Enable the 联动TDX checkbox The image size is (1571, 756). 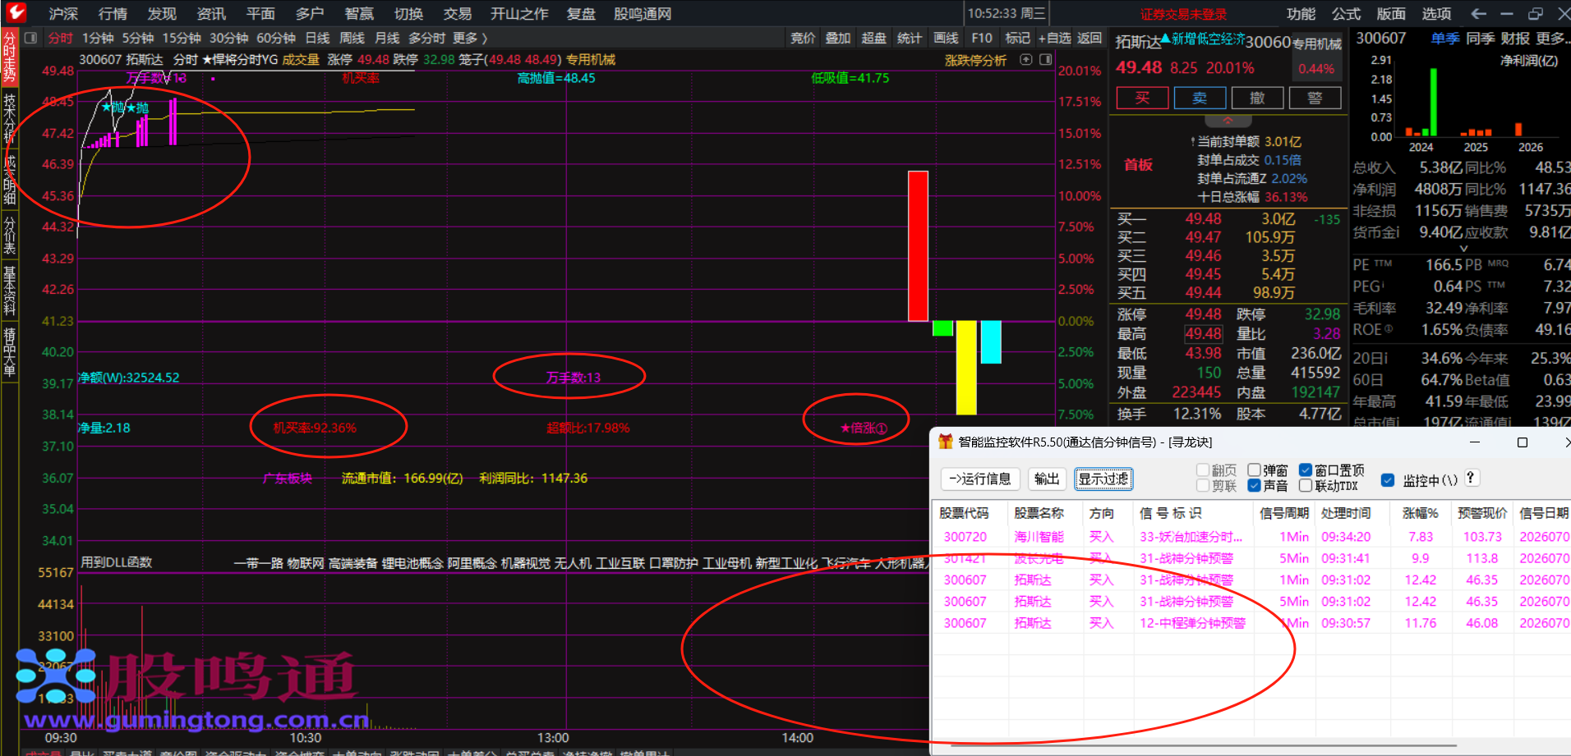click(1305, 485)
